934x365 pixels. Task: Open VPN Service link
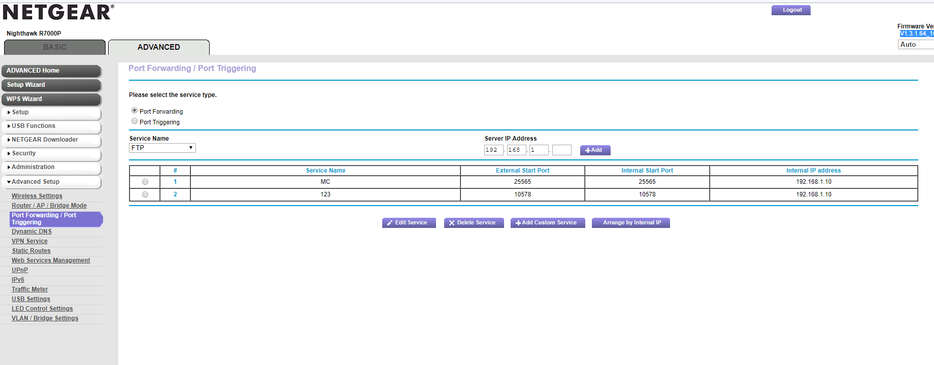pyautogui.click(x=29, y=241)
